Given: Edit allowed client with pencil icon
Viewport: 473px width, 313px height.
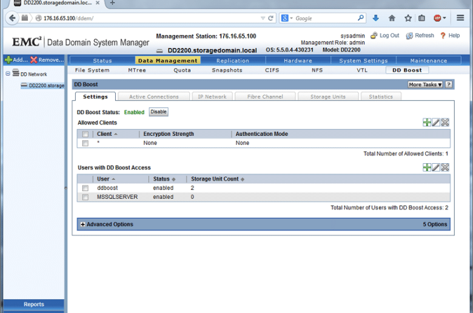Looking at the screenshot, I should click(x=436, y=123).
